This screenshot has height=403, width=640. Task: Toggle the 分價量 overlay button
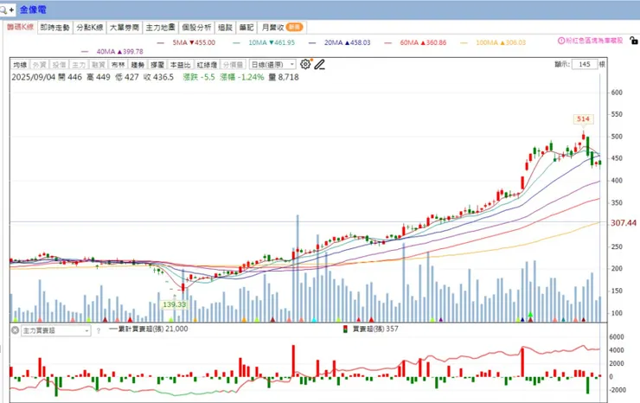(233, 65)
